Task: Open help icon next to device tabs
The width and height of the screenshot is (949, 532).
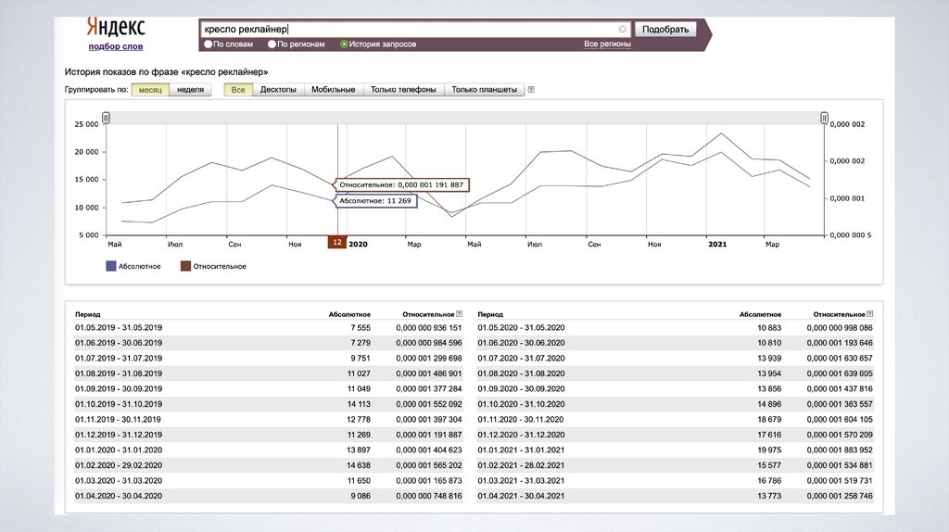Action: click(x=531, y=90)
